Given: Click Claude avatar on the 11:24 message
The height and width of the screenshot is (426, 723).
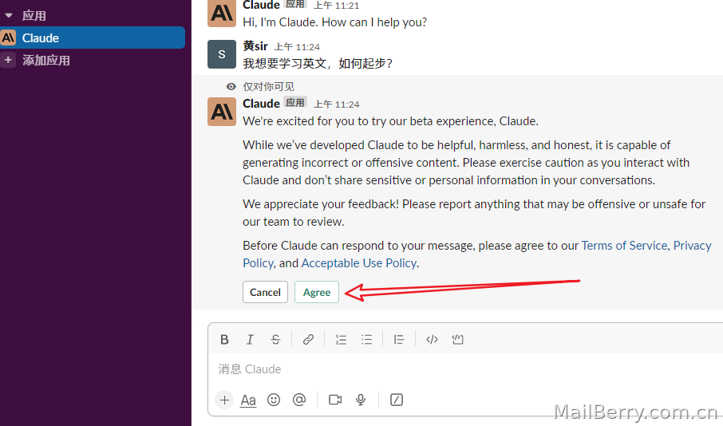Looking at the screenshot, I should coord(222,112).
